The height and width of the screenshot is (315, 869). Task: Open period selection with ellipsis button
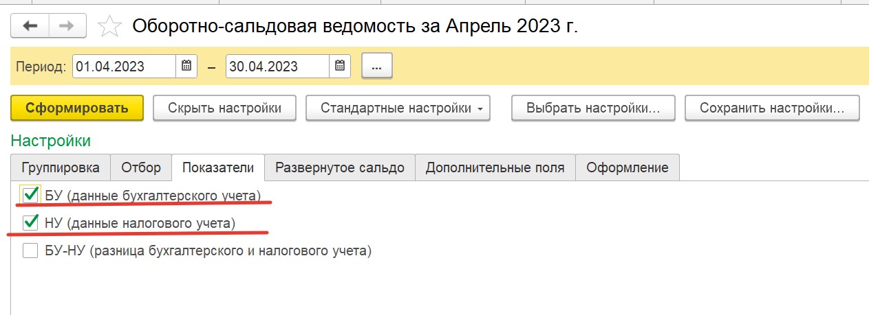point(376,67)
